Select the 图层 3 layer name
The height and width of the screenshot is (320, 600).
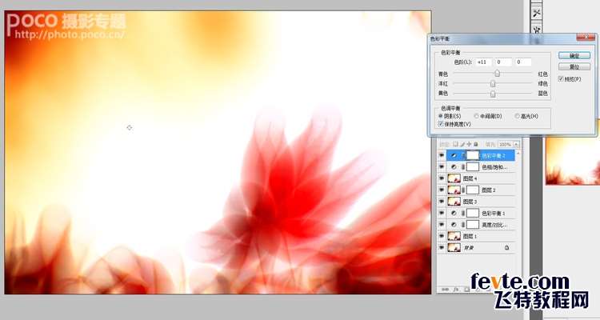click(470, 202)
